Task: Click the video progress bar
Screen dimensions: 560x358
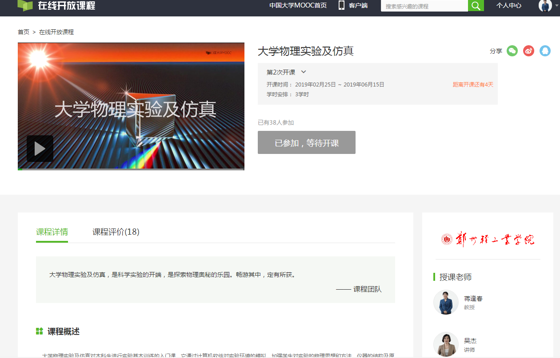Action: tap(131, 169)
